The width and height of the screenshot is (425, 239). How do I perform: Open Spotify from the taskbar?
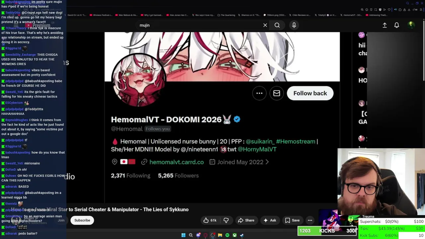click(x=227, y=235)
